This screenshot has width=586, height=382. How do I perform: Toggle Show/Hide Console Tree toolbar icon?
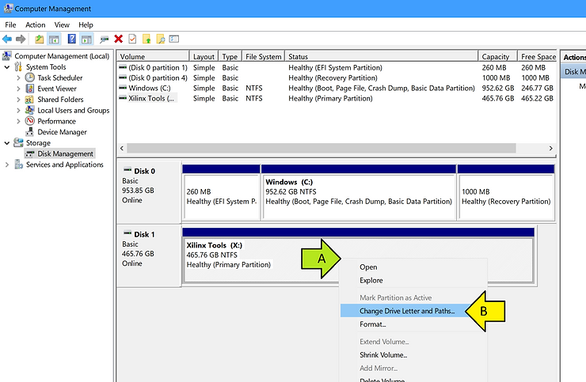tap(54, 39)
